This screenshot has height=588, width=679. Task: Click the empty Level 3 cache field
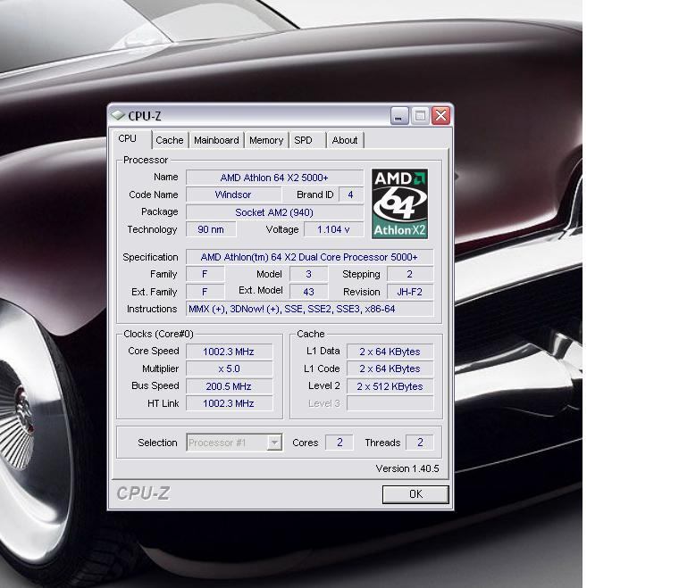(390, 403)
